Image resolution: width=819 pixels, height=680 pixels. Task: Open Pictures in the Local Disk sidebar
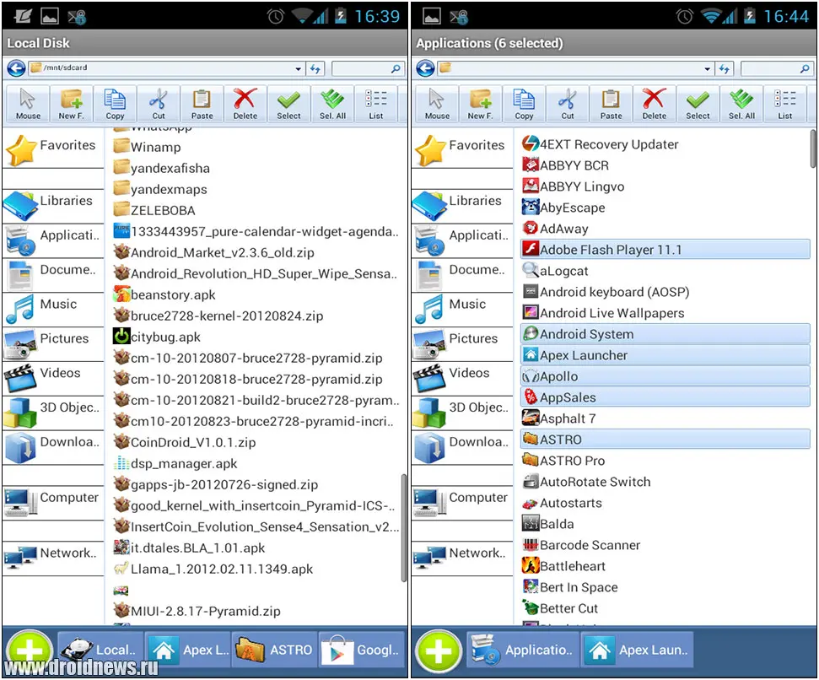pyautogui.click(x=53, y=343)
